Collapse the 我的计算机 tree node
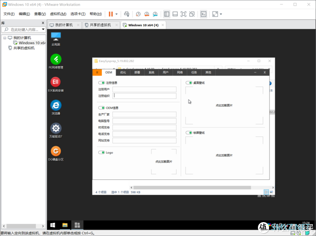 tap(4, 38)
